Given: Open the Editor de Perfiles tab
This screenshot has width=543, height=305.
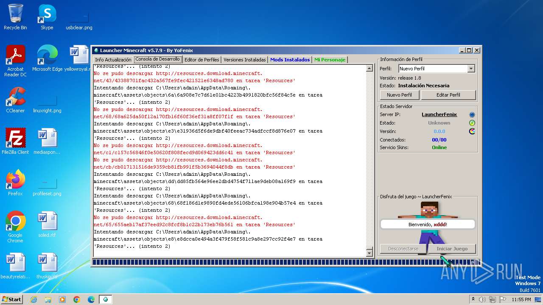Looking at the screenshot, I should click(202, 60).
